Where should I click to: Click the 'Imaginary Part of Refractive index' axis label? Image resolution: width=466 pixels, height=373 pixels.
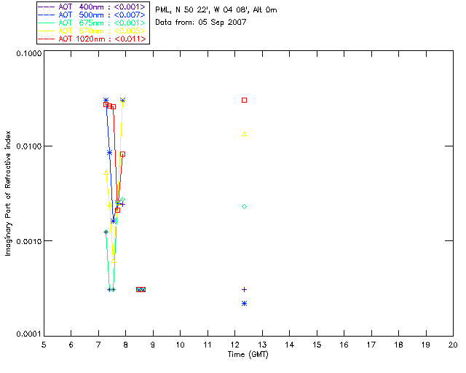tap(8, 193)
